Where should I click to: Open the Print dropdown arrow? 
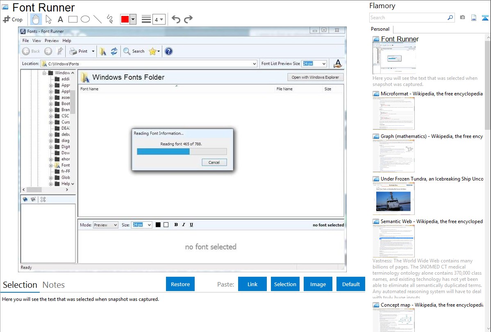[93, 51]
